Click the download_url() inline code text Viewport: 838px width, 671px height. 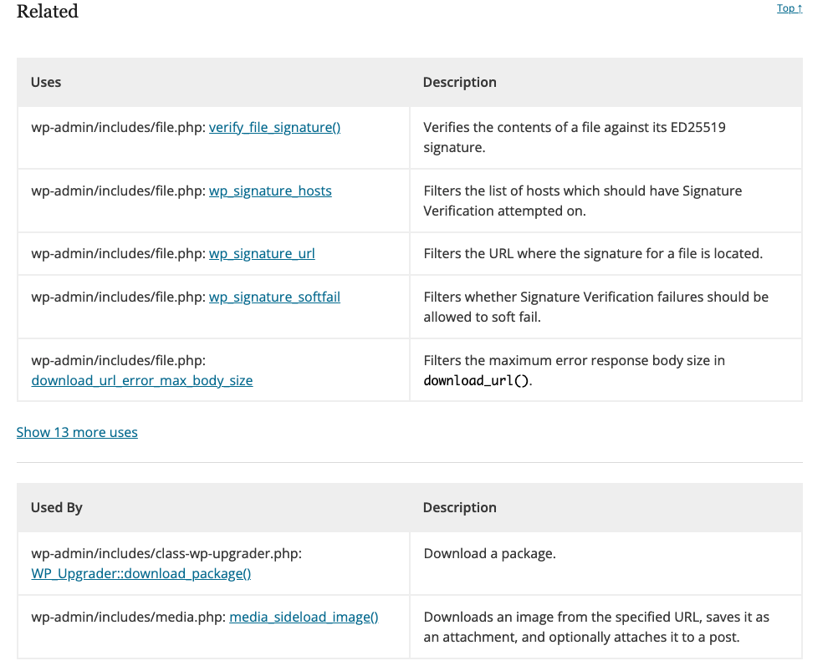pyautogui.click(x=478, y=381)
